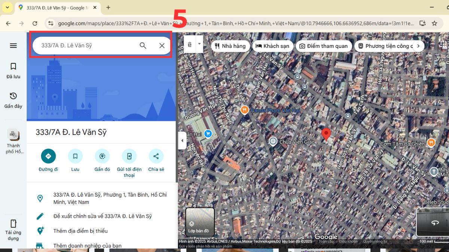Click the address location pin icon
Screen dimensions: 449x252
(40, 198)
